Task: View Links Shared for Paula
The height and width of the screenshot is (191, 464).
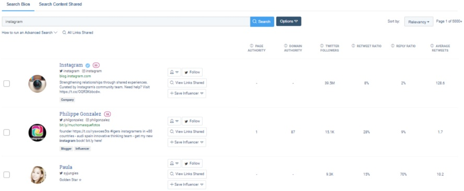Action: click(x=187, y=174)
